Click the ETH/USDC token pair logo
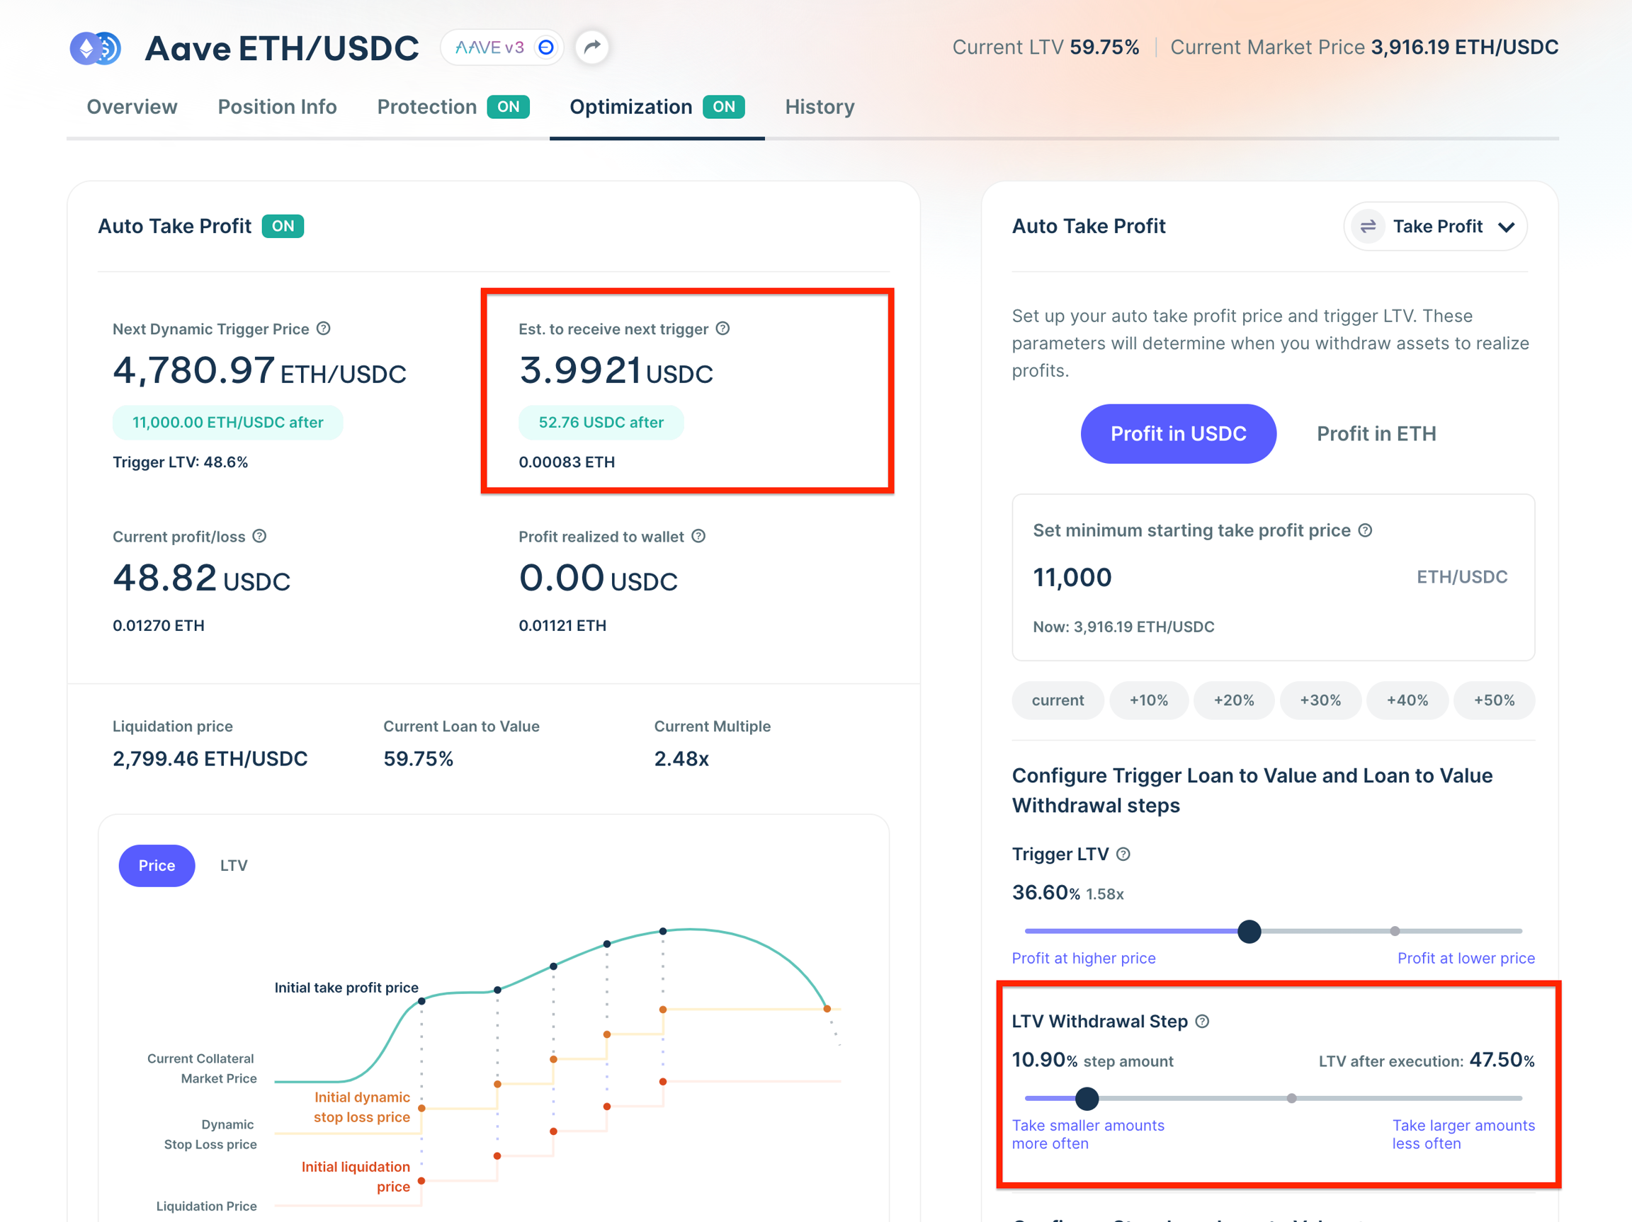 (96, 49)
